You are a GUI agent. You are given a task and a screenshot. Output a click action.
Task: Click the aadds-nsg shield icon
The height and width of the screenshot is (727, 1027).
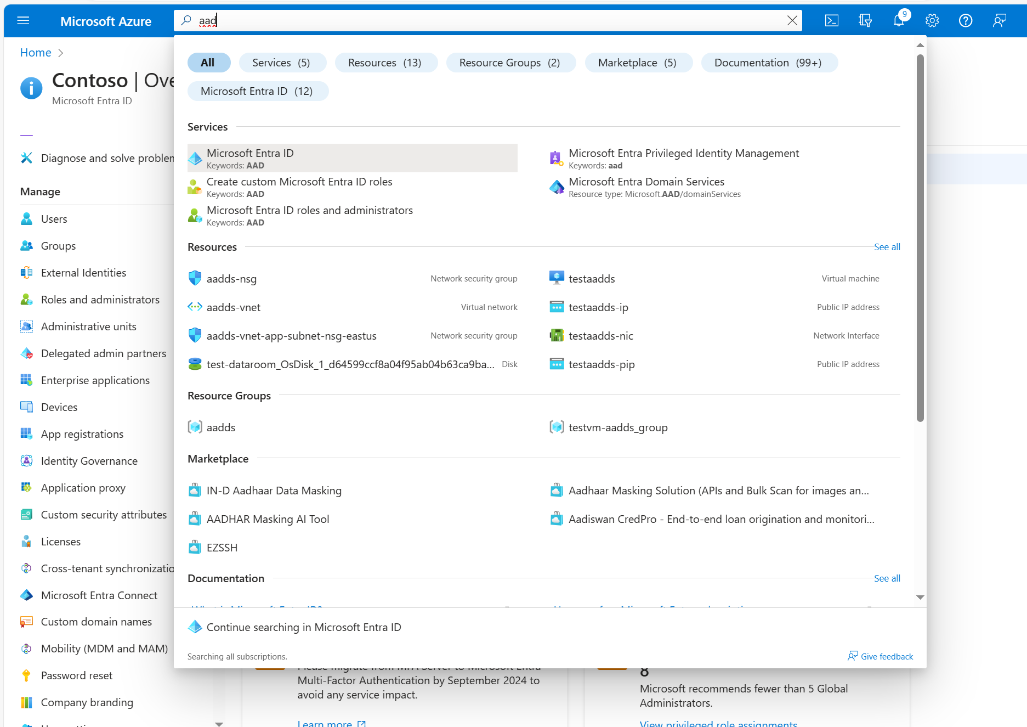(195, 278)
